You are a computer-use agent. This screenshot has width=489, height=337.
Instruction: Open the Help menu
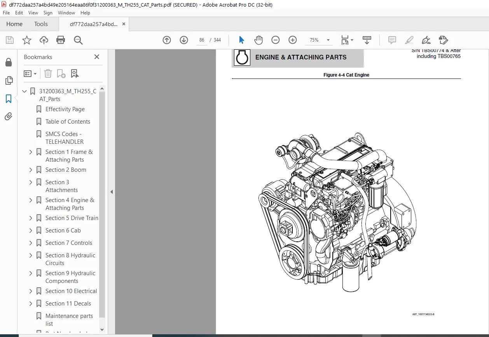pos(85,13)
